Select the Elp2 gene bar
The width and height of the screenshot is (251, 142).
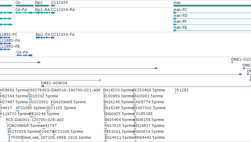42,6
